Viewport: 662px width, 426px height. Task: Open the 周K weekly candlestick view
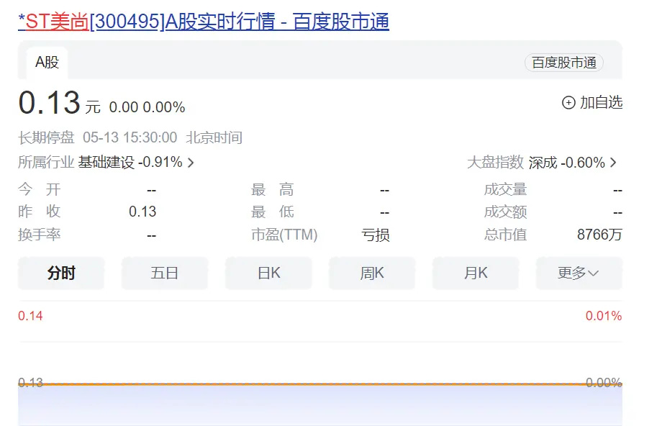pyautogui.click(x=372, y=273)
